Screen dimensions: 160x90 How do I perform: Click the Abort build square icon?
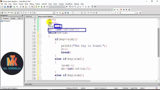(x=47, y=7)
